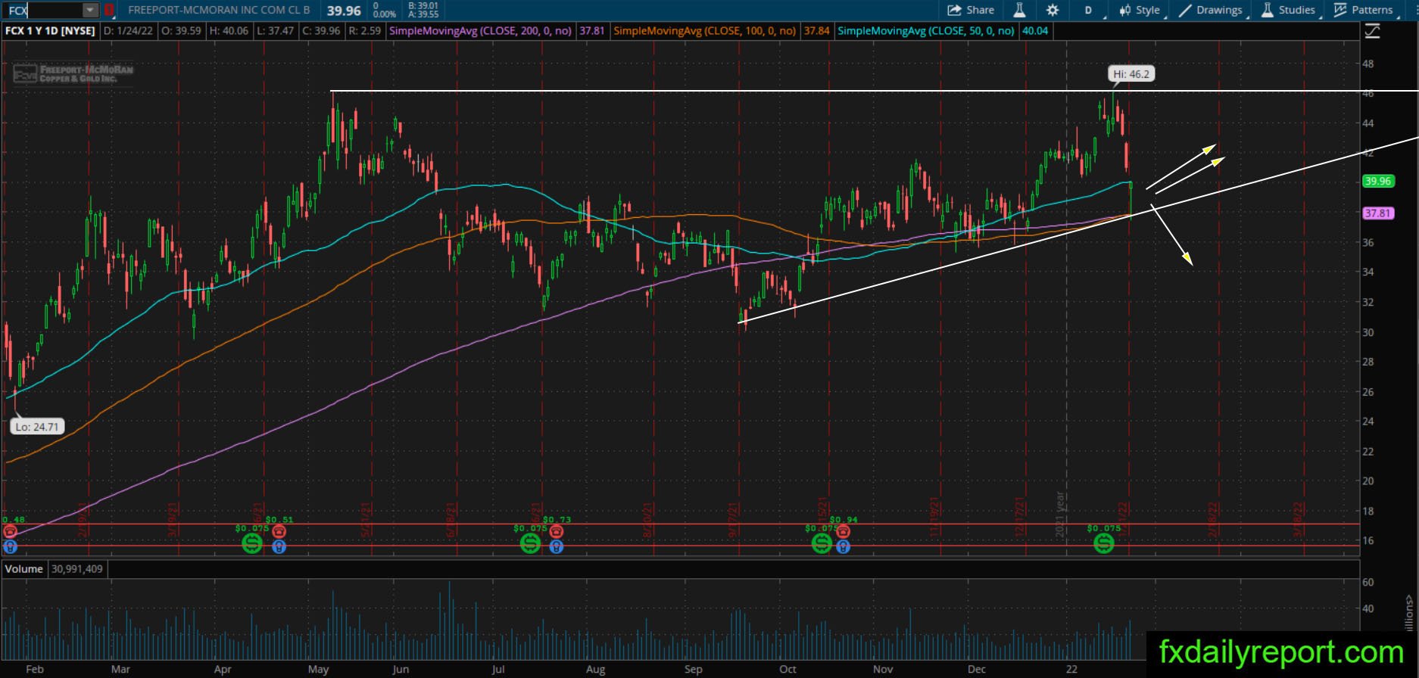Open chart settings gear icon
Viewport: 1419px width, 678px height.
[1053, 10]
